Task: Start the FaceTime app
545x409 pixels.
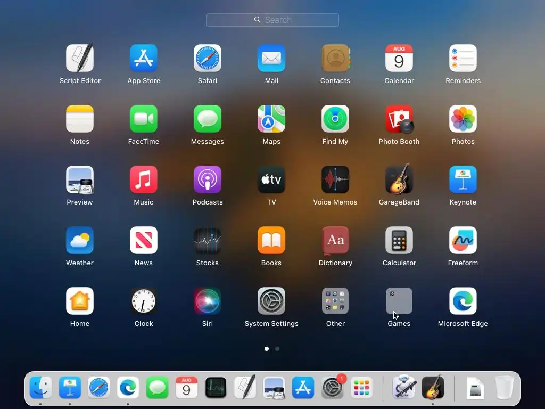Action: click(144, 119)
